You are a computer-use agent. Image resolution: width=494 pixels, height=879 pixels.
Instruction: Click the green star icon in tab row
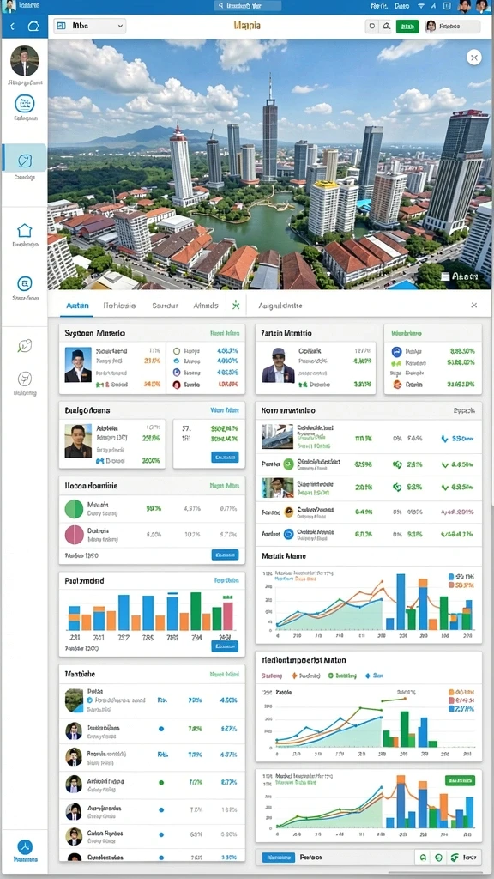(x=236, y=306)
